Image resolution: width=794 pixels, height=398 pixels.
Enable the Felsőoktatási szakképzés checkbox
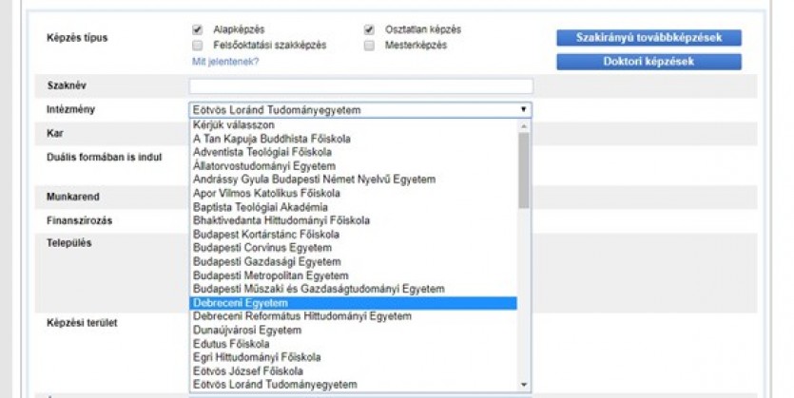click(x=198, y=46)
